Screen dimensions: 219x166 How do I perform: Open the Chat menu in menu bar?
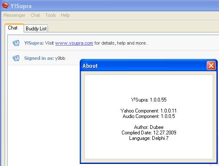(35, 15)
